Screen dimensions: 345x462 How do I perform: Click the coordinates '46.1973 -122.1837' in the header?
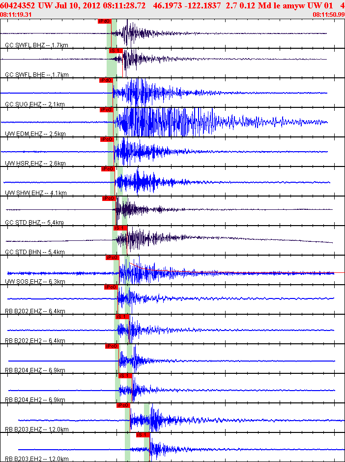tap(187, 6)
